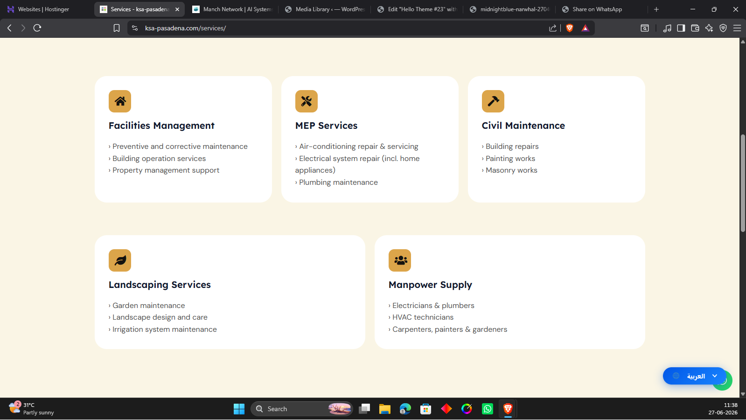This screenshot has width=746, height=420.
Task: Switch to the Media Library WordPress tab
Action: coord(325,9)
